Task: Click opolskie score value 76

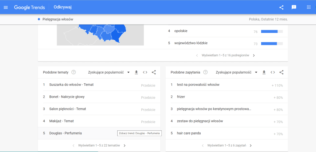Action: click(256, 32)
